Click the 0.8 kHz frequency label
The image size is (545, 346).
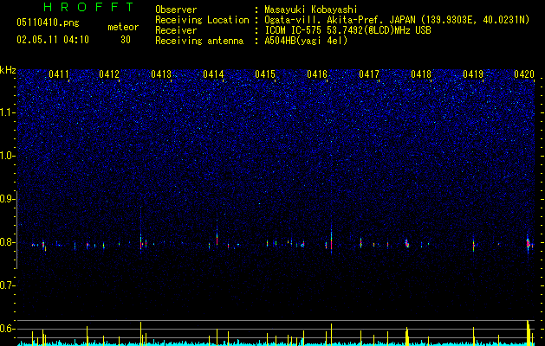pyautogui.click(x=7, y=242)
